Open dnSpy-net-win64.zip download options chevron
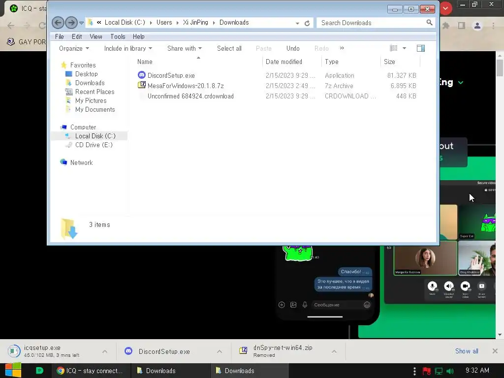504x378 pixels. [x=334, y=351]
